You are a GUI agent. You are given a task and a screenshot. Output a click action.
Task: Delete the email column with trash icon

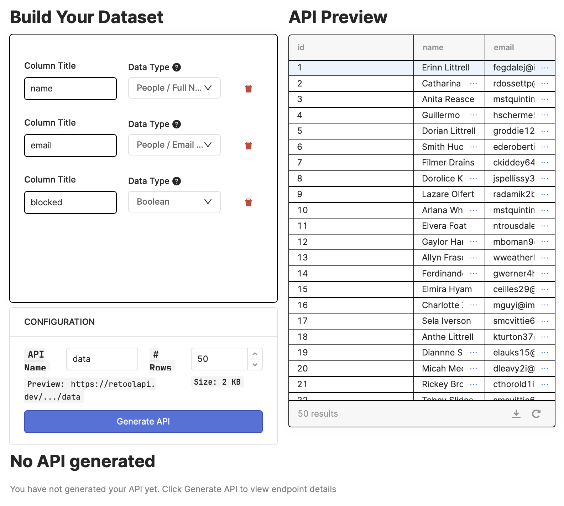pyautogui.click(x=249, y=146)
